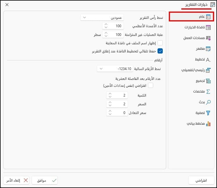Click the تجميع grouping icon
The height and width of the screenshot is (188, 217).
click(208, 81)
